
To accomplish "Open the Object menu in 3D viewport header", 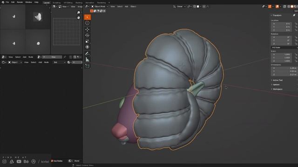I will (133, 6).
